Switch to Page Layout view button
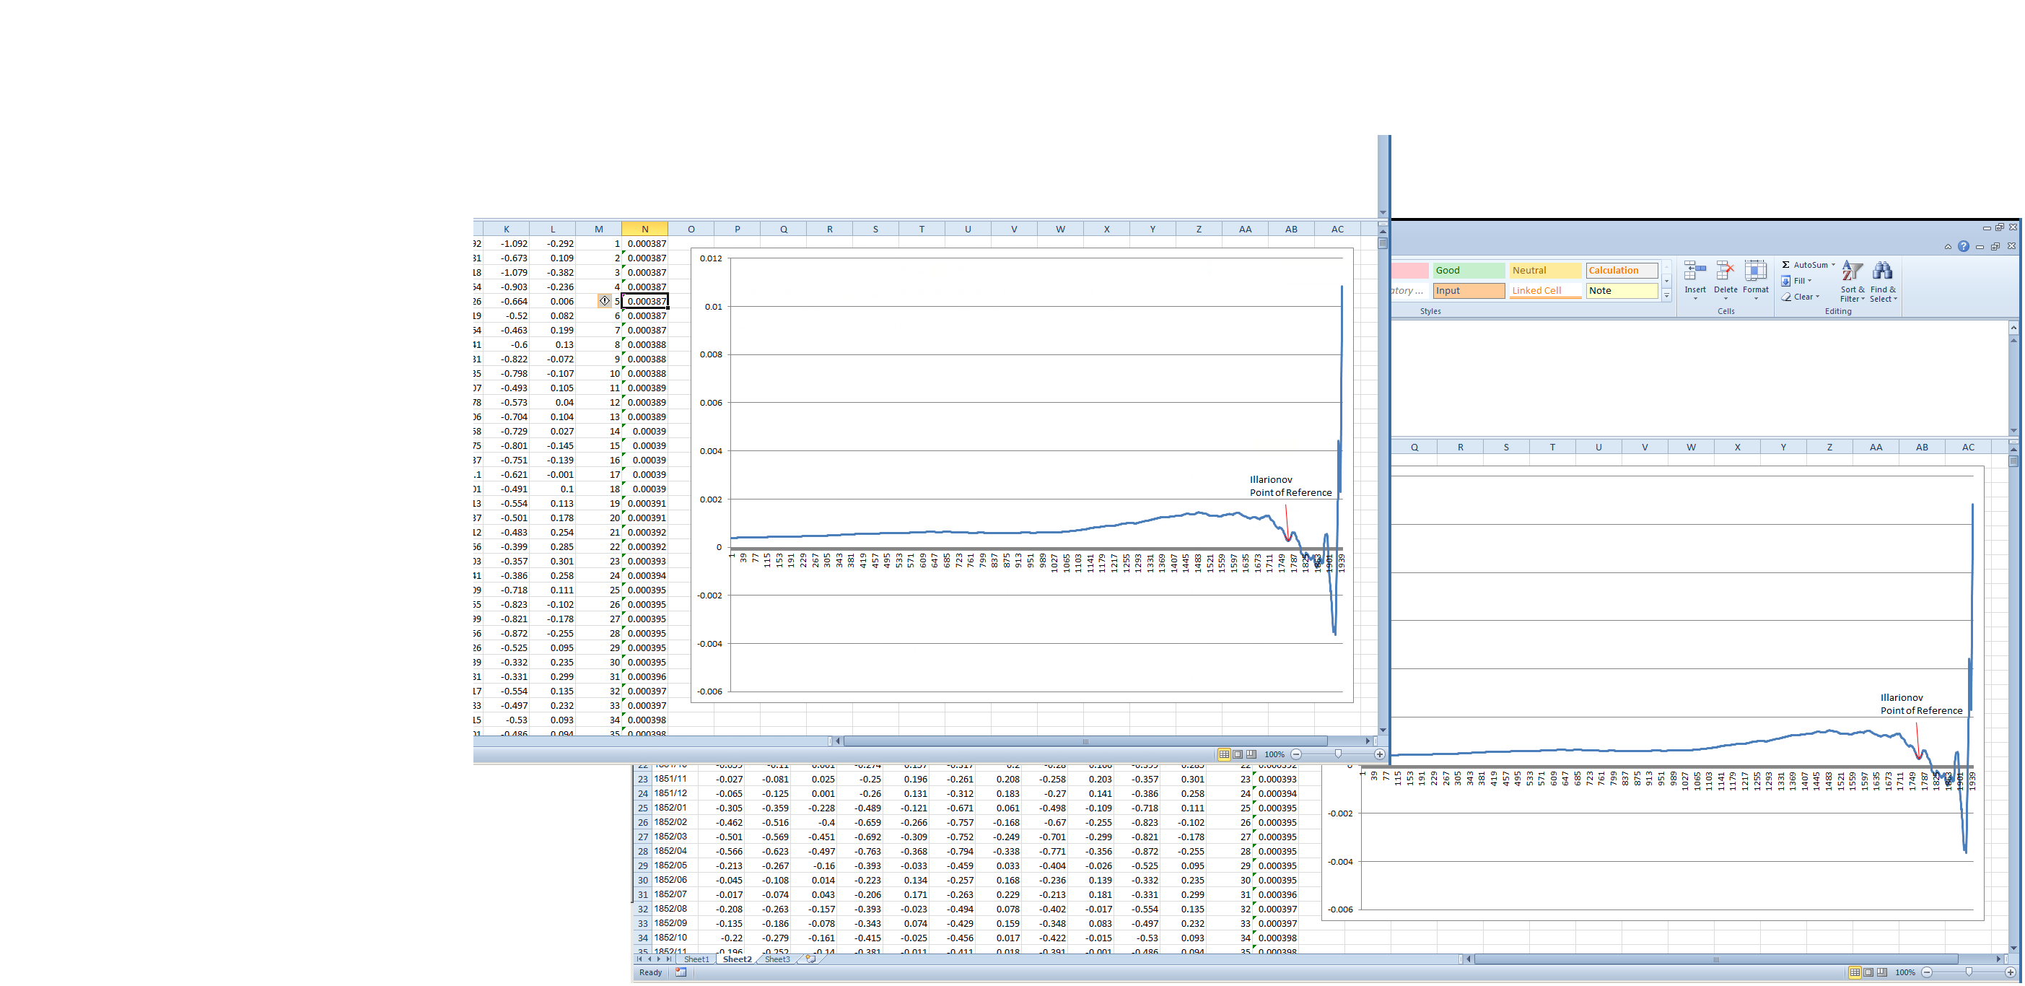 pyautogui.click(x=1868, y=972)
